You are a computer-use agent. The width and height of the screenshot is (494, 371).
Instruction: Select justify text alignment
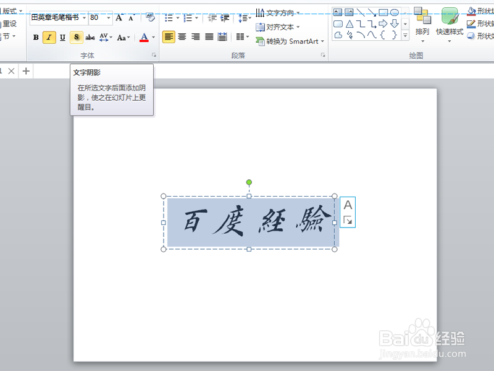coord(209,37)
